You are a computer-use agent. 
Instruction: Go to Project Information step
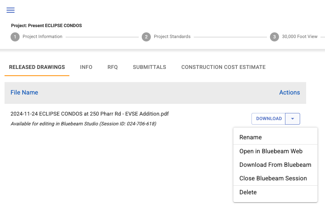click(42, 37)
